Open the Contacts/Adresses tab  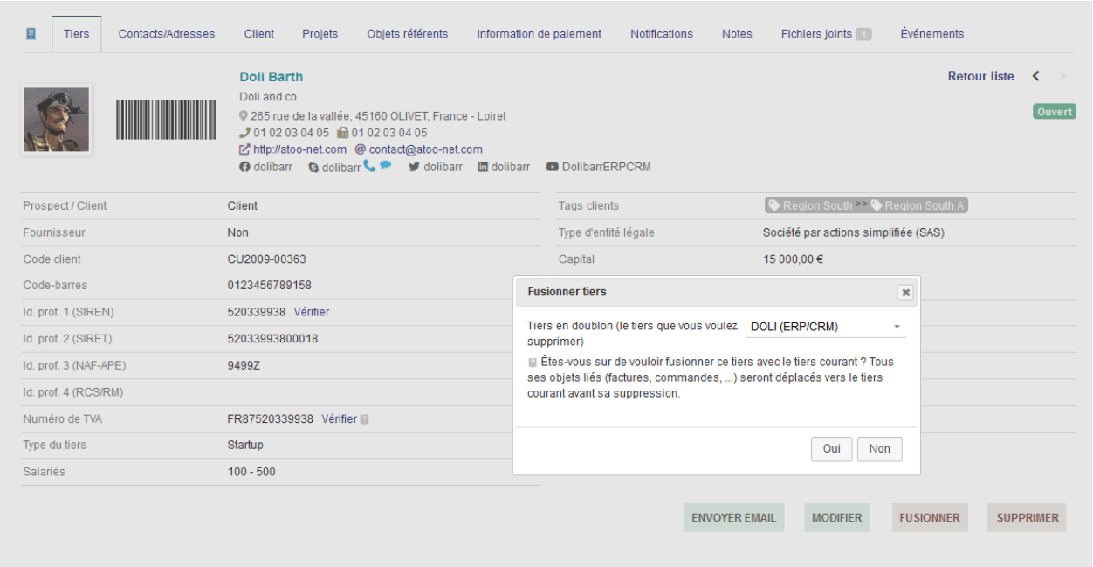tap(167, 34)
